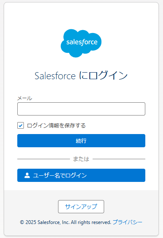Click the Salesforce にログイン heading
The height and width of the screenshot is (238, 163).
[x=81, y=75]
